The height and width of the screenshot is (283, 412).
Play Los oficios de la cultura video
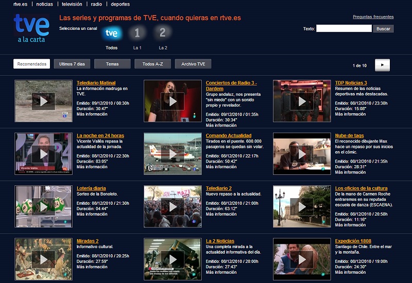pos(302,207)
